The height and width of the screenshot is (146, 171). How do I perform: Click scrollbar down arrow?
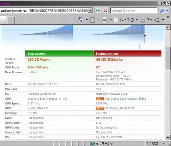[x=168, y=137]
